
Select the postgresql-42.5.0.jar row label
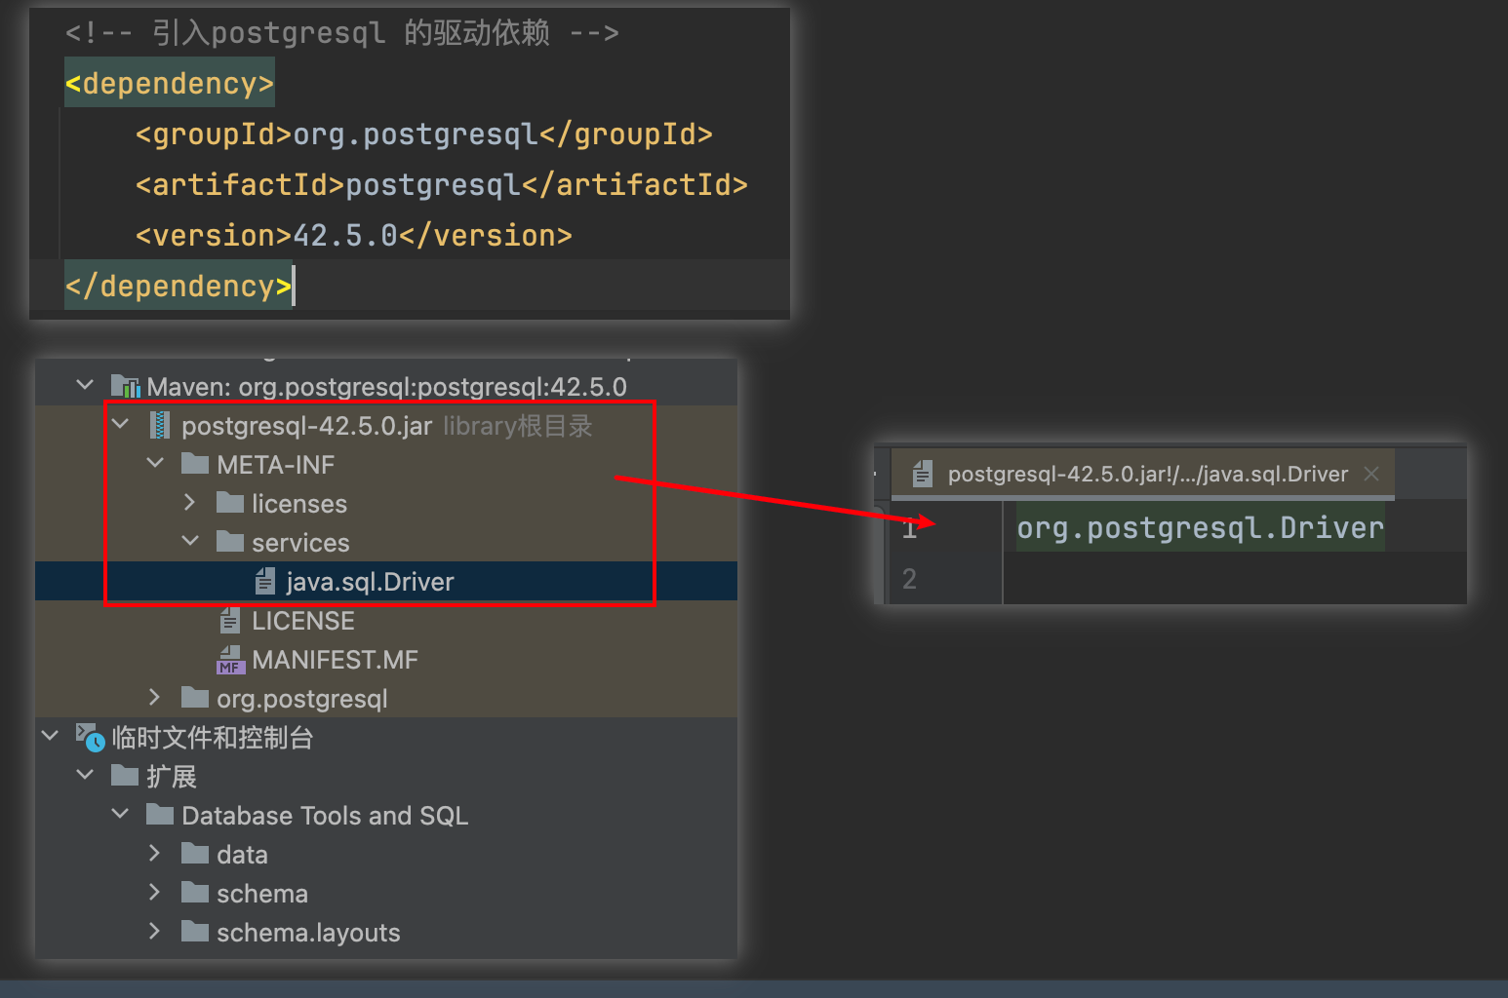coord(306,426)
